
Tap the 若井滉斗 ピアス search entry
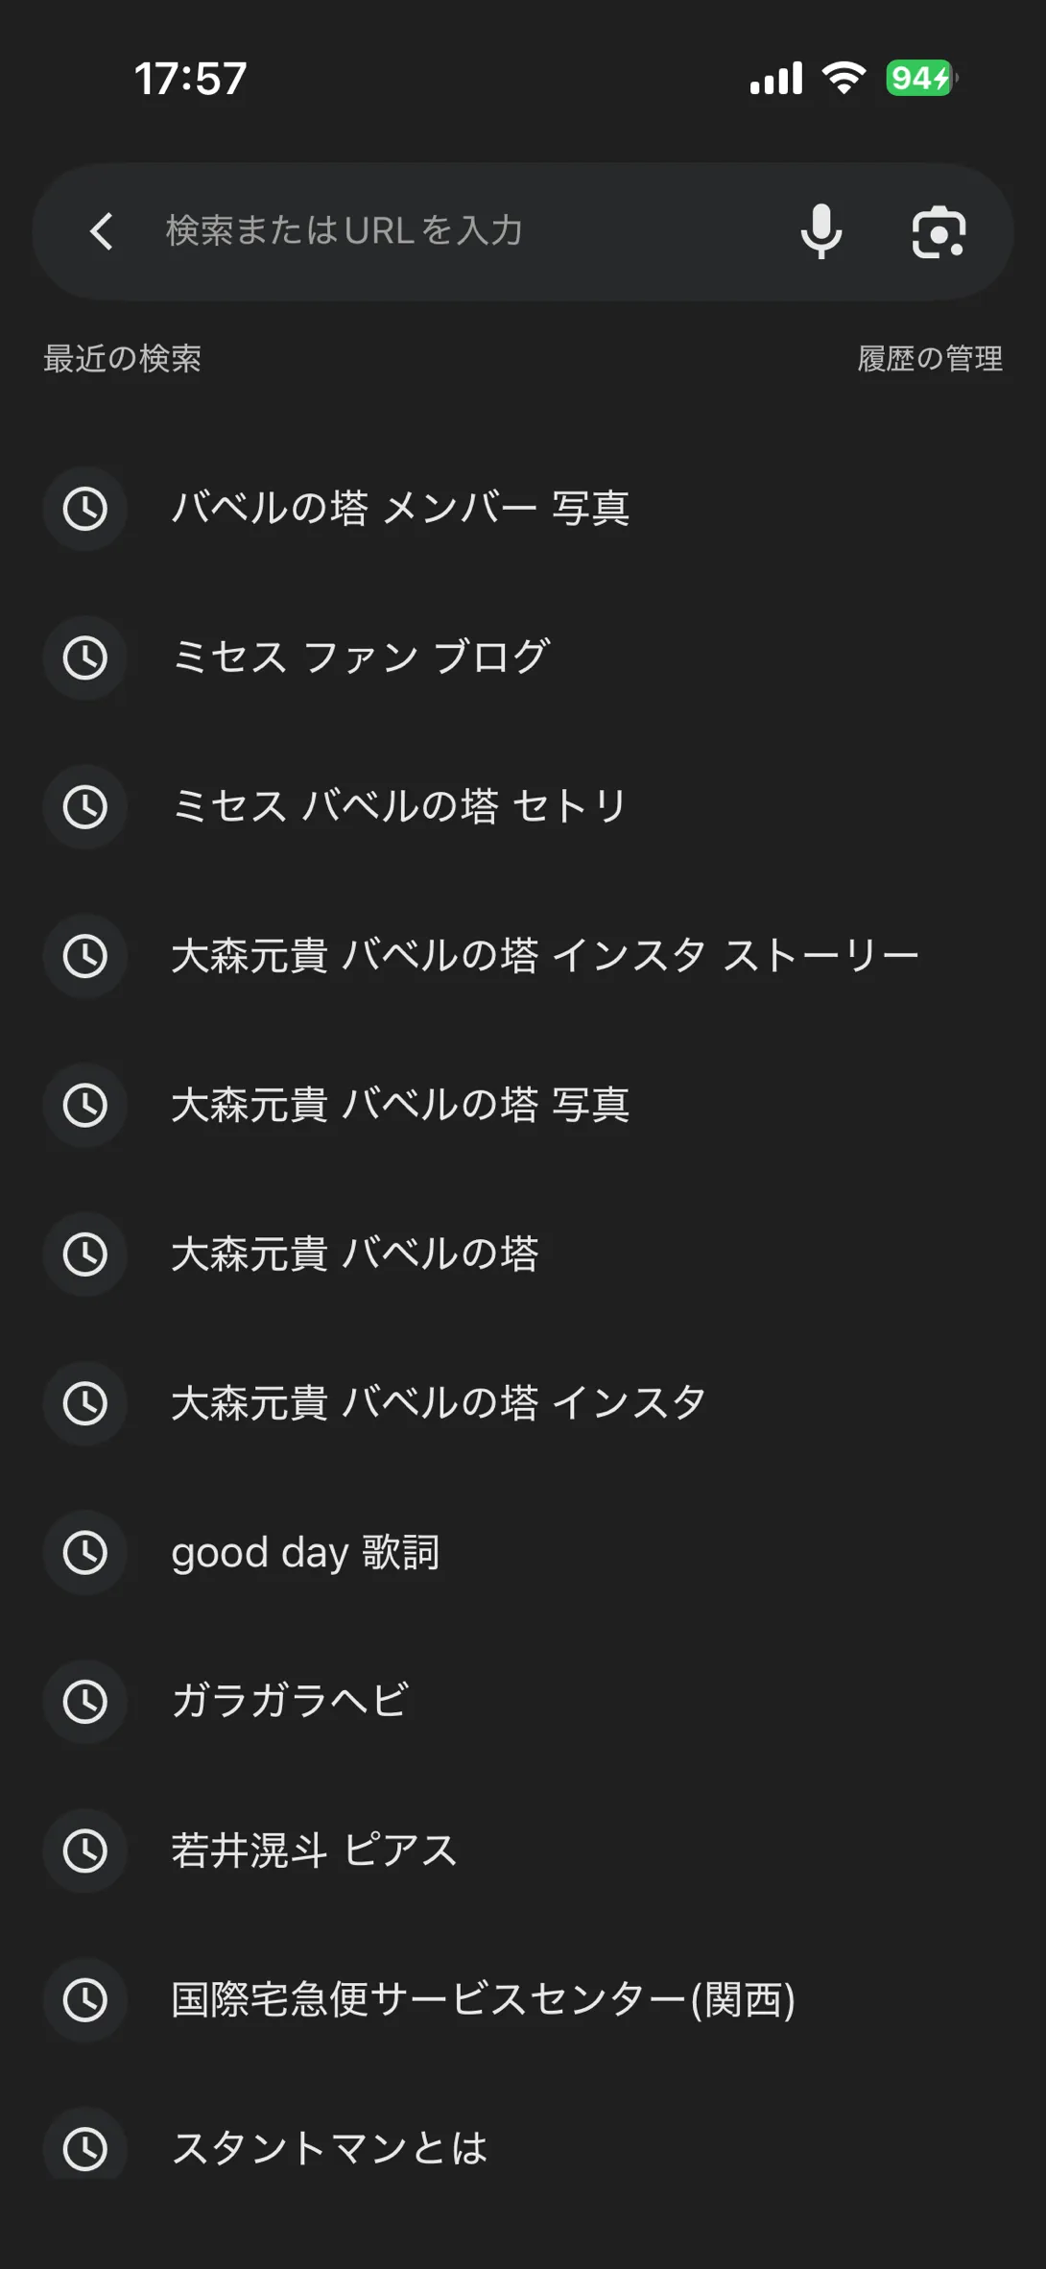pyautogui.click(x=523, y=1851)
